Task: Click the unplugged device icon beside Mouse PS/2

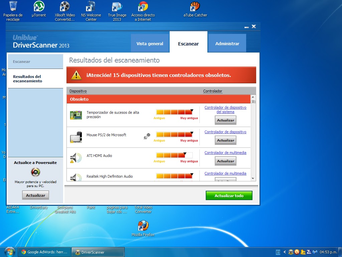Action: tap(147, 136)
